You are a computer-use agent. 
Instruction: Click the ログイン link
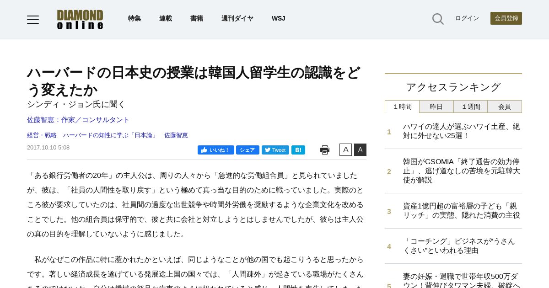pyautogui.click(x=467, y=18)
